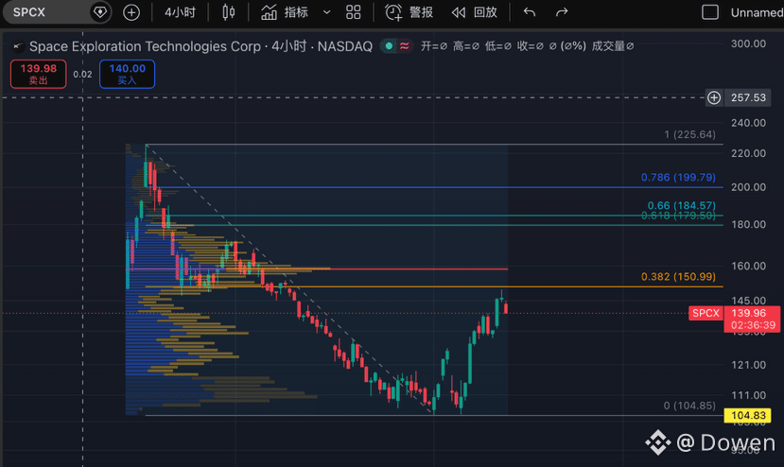
Task: Click the 300.00 price axis label
Action: pos(748,44)
